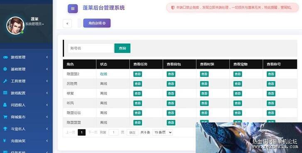Click 问道假人 person icon

[x=5, y=105]
